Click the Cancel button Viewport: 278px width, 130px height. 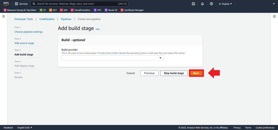131,73
